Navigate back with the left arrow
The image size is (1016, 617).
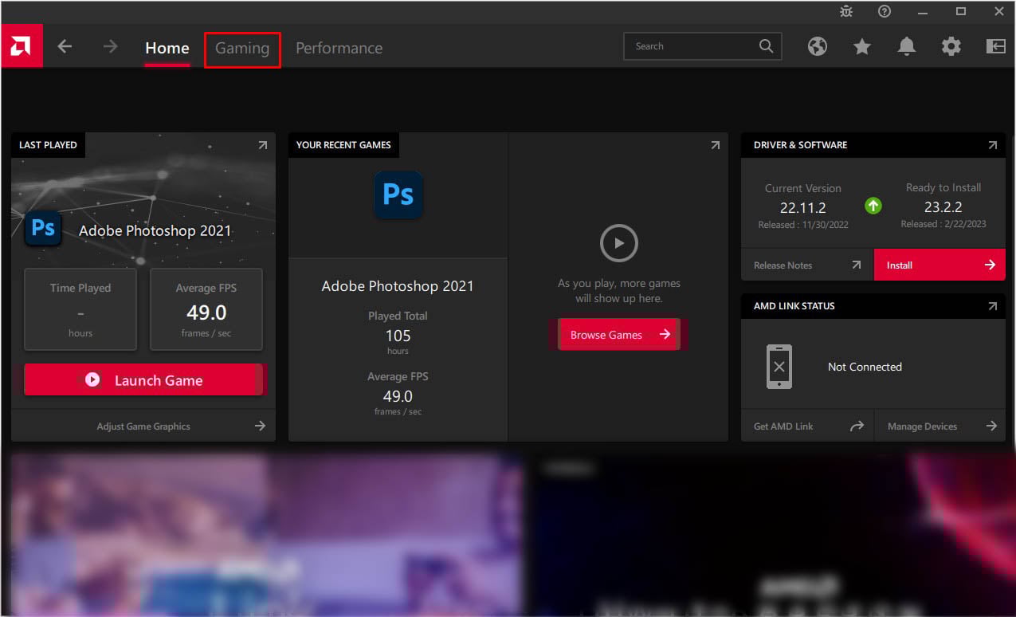click(65, 46)
